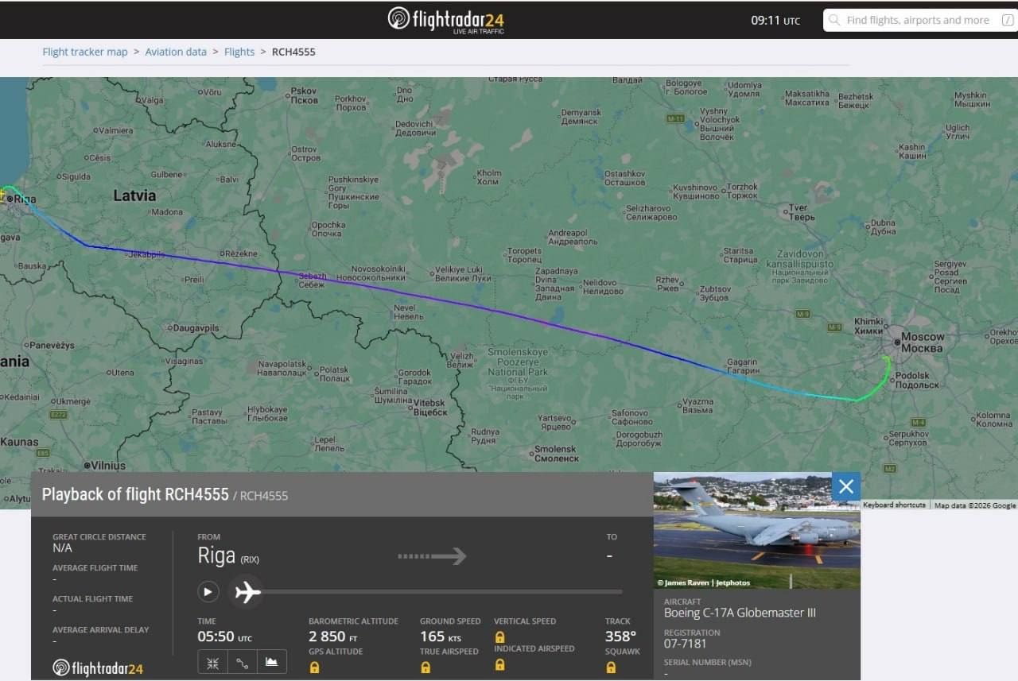Image resolution: width=1018 pixels, height=681 pixels.
Task: Open the C-17A Globemaster aircraft photo
Action: point(757,531)
